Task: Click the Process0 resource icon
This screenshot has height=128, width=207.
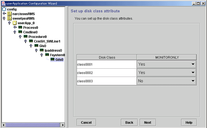Action: tap(20, 28)
